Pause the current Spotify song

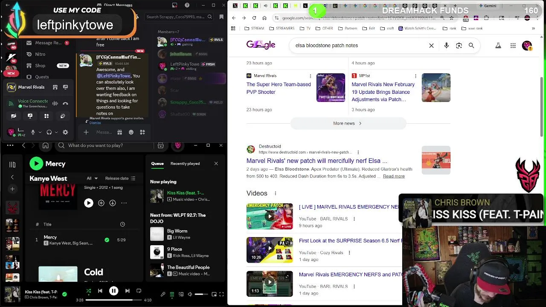[x=113, y=291]
